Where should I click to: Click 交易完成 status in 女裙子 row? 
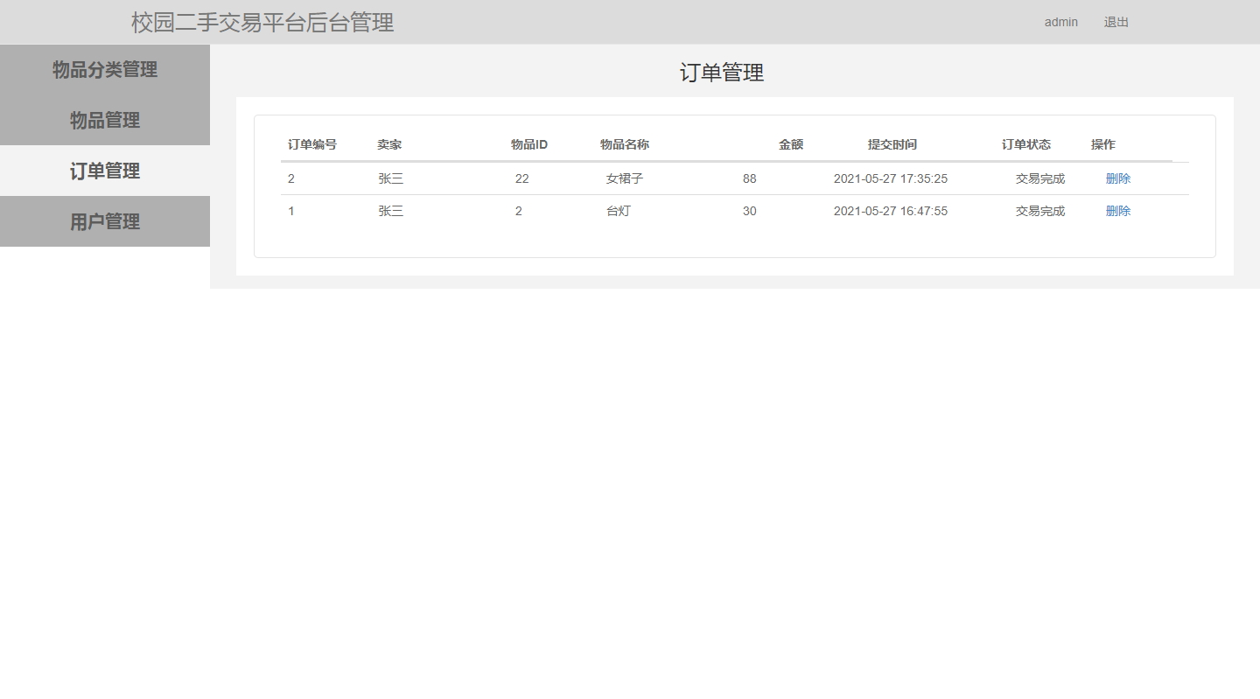coord(1040,178)
